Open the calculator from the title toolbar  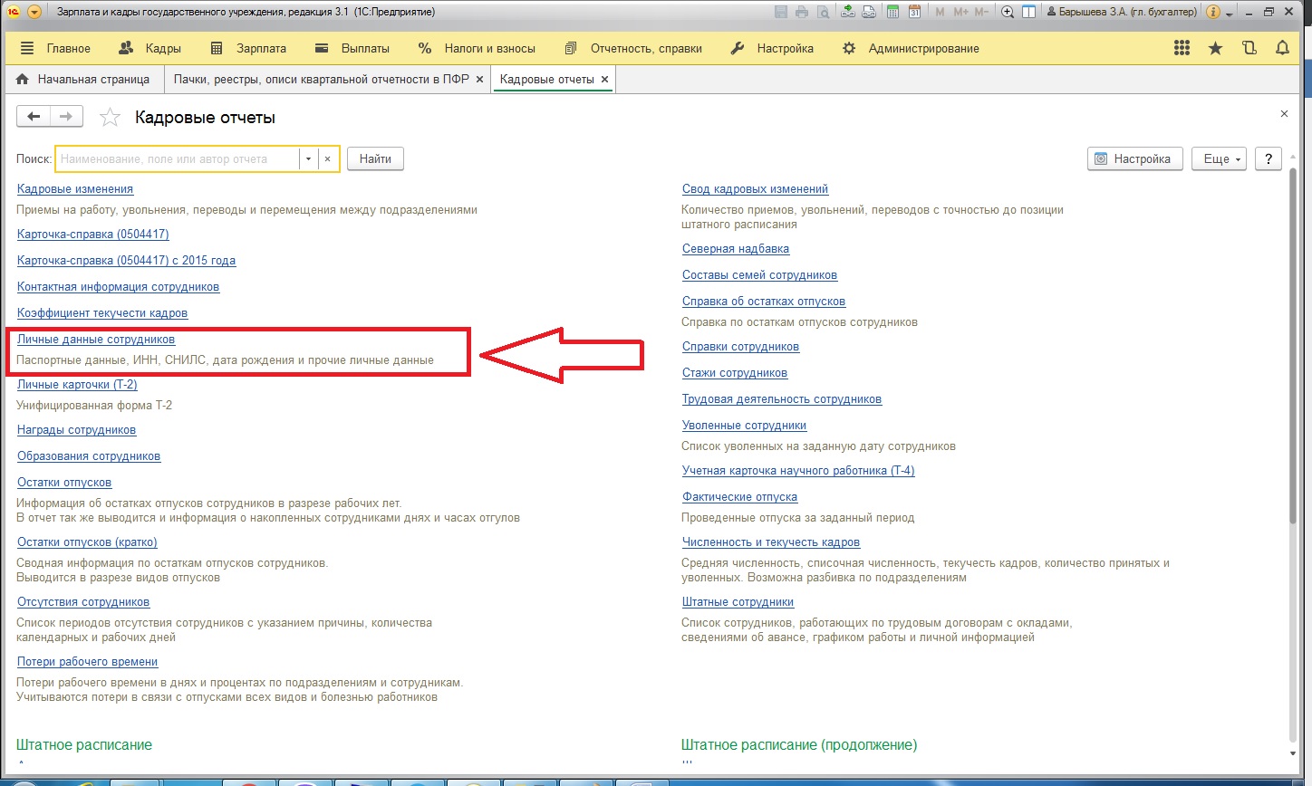[893, 12]
